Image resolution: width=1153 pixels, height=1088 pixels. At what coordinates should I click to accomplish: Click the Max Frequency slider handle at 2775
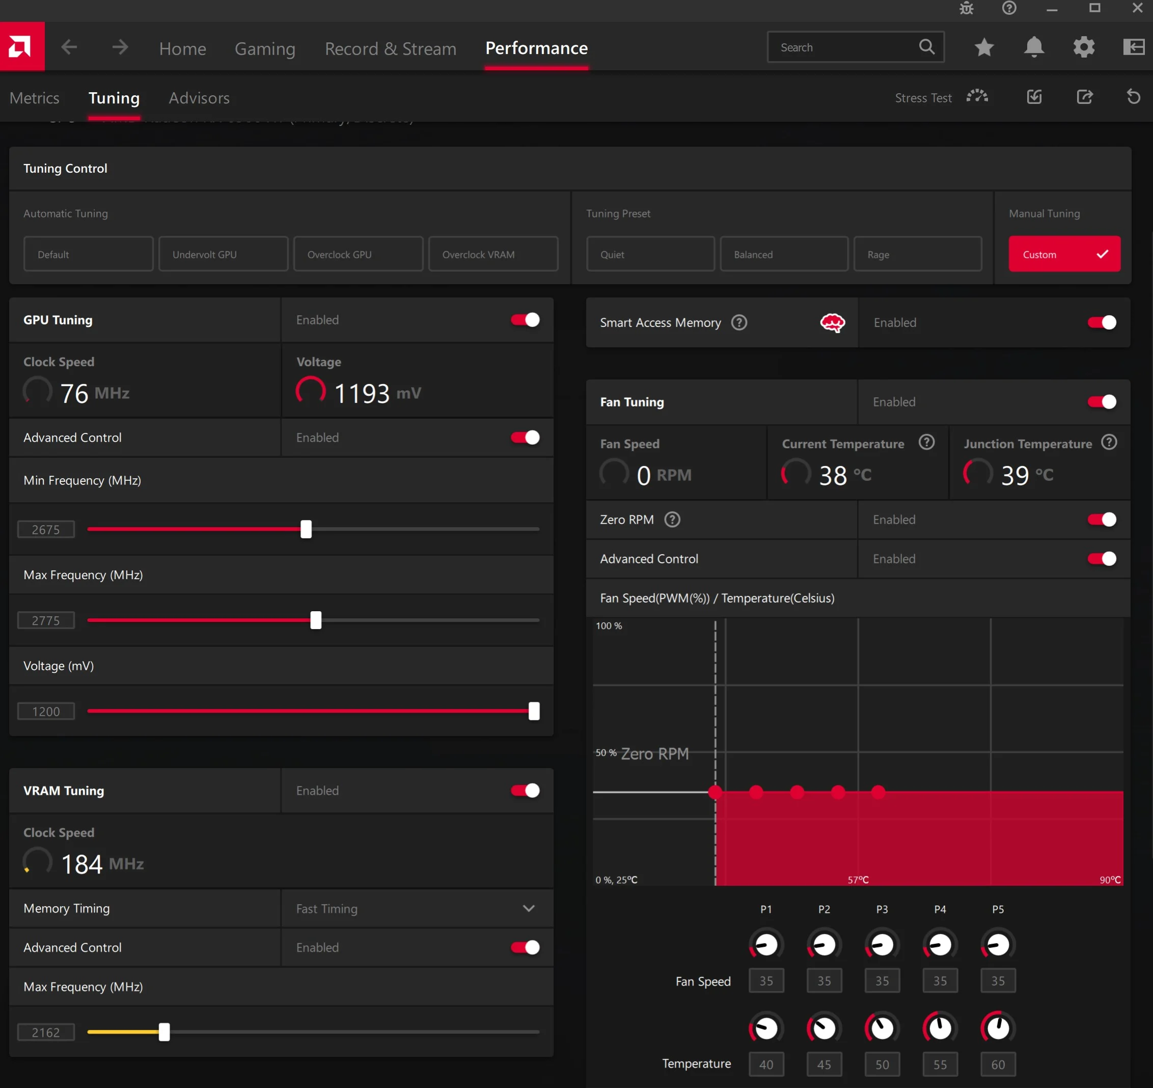[316, 620]
